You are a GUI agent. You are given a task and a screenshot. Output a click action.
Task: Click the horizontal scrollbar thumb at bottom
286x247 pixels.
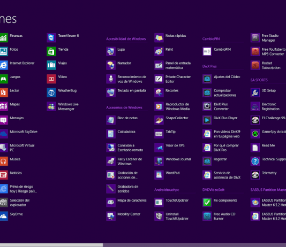tap(51, 245)
